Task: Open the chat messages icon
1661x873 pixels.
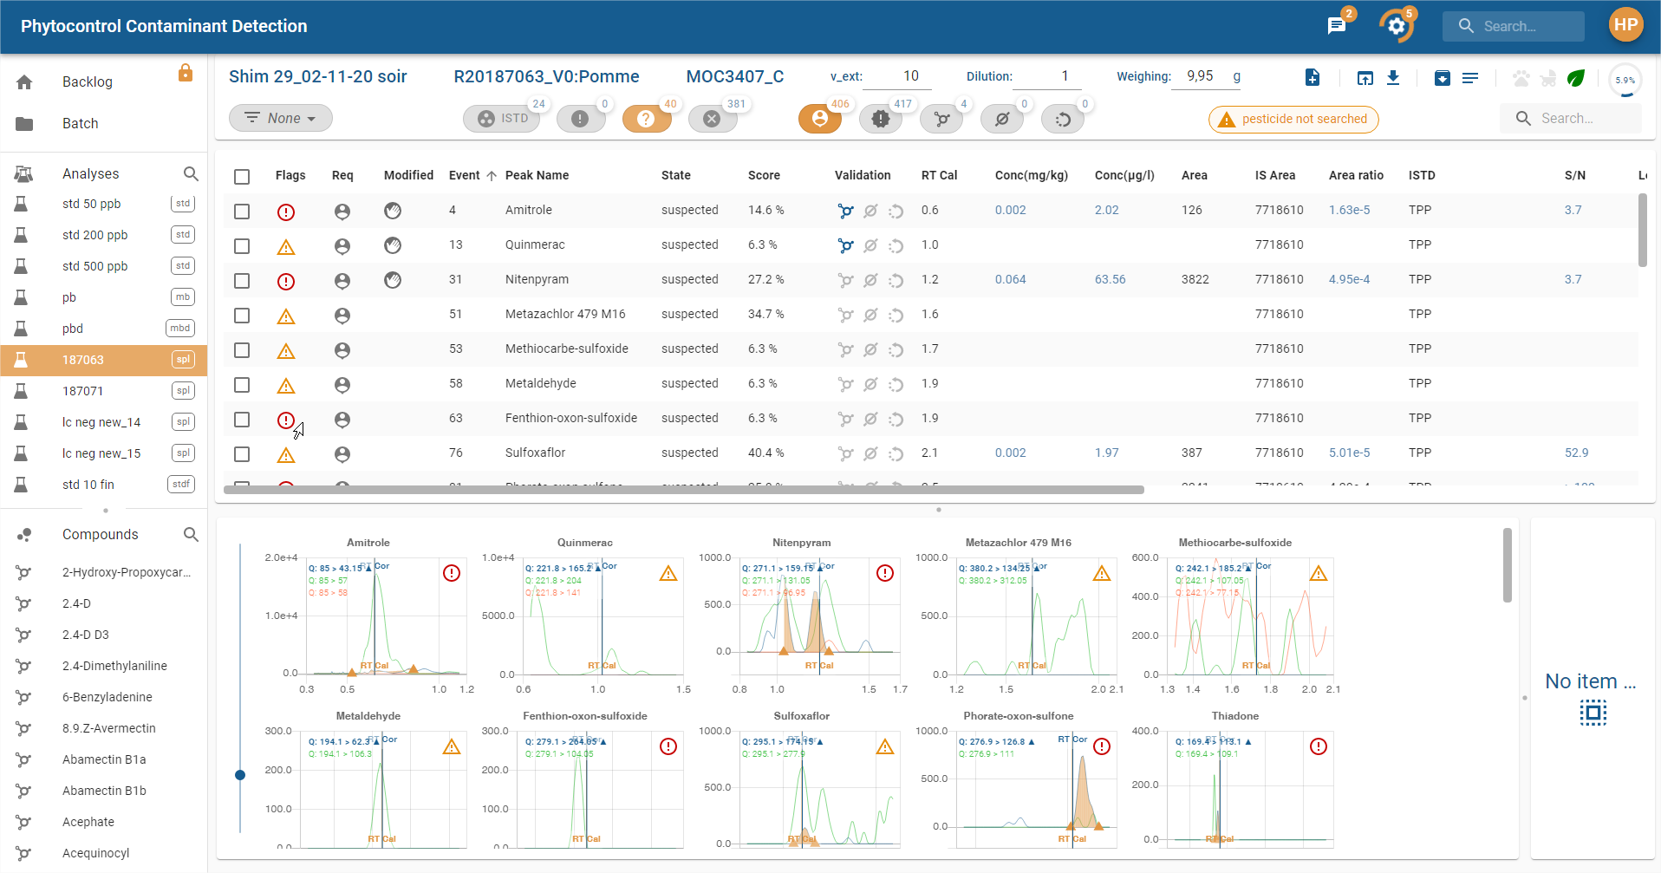Action: click(1336, 26)
